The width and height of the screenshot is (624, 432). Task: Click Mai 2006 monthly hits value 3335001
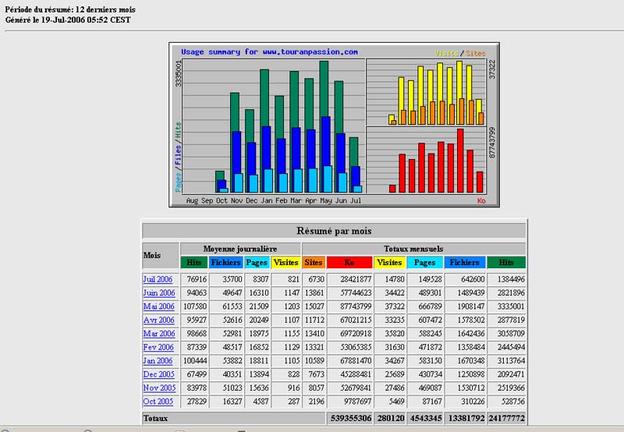511,306
